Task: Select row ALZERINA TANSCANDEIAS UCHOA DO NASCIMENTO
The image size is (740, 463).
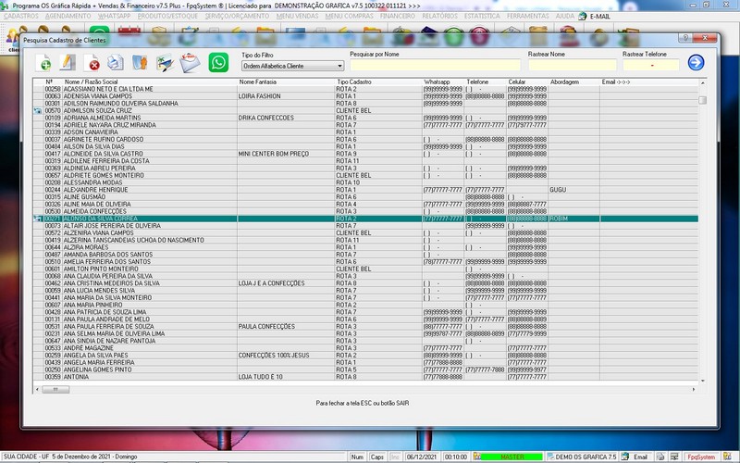Action: click(x=365, y=240)
